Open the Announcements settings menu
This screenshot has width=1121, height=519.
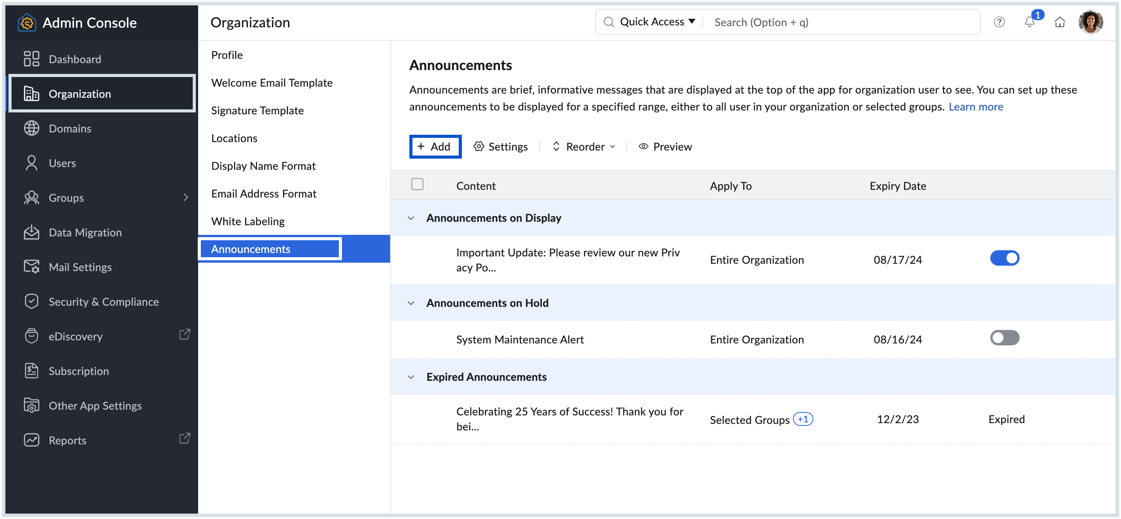500,146
